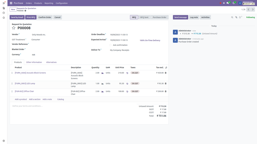Toggle the favorite star on P00008

pyautogui.click(x=14, y=28)
